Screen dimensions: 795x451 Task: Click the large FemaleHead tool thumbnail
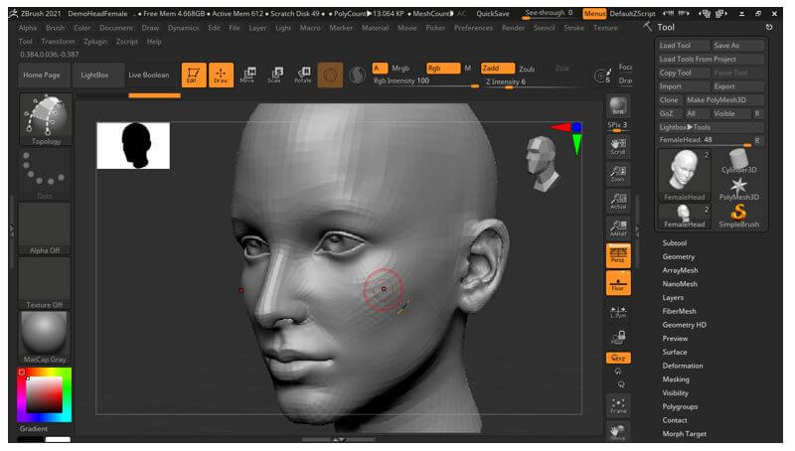pyautogui.click(x=685, y=174)
